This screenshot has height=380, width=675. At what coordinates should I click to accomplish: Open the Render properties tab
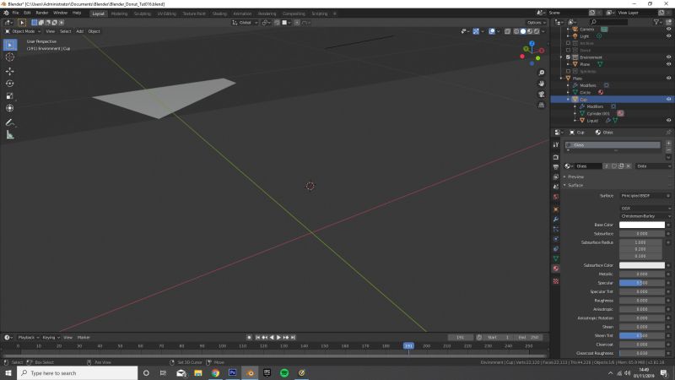click(x=556, y=157)
